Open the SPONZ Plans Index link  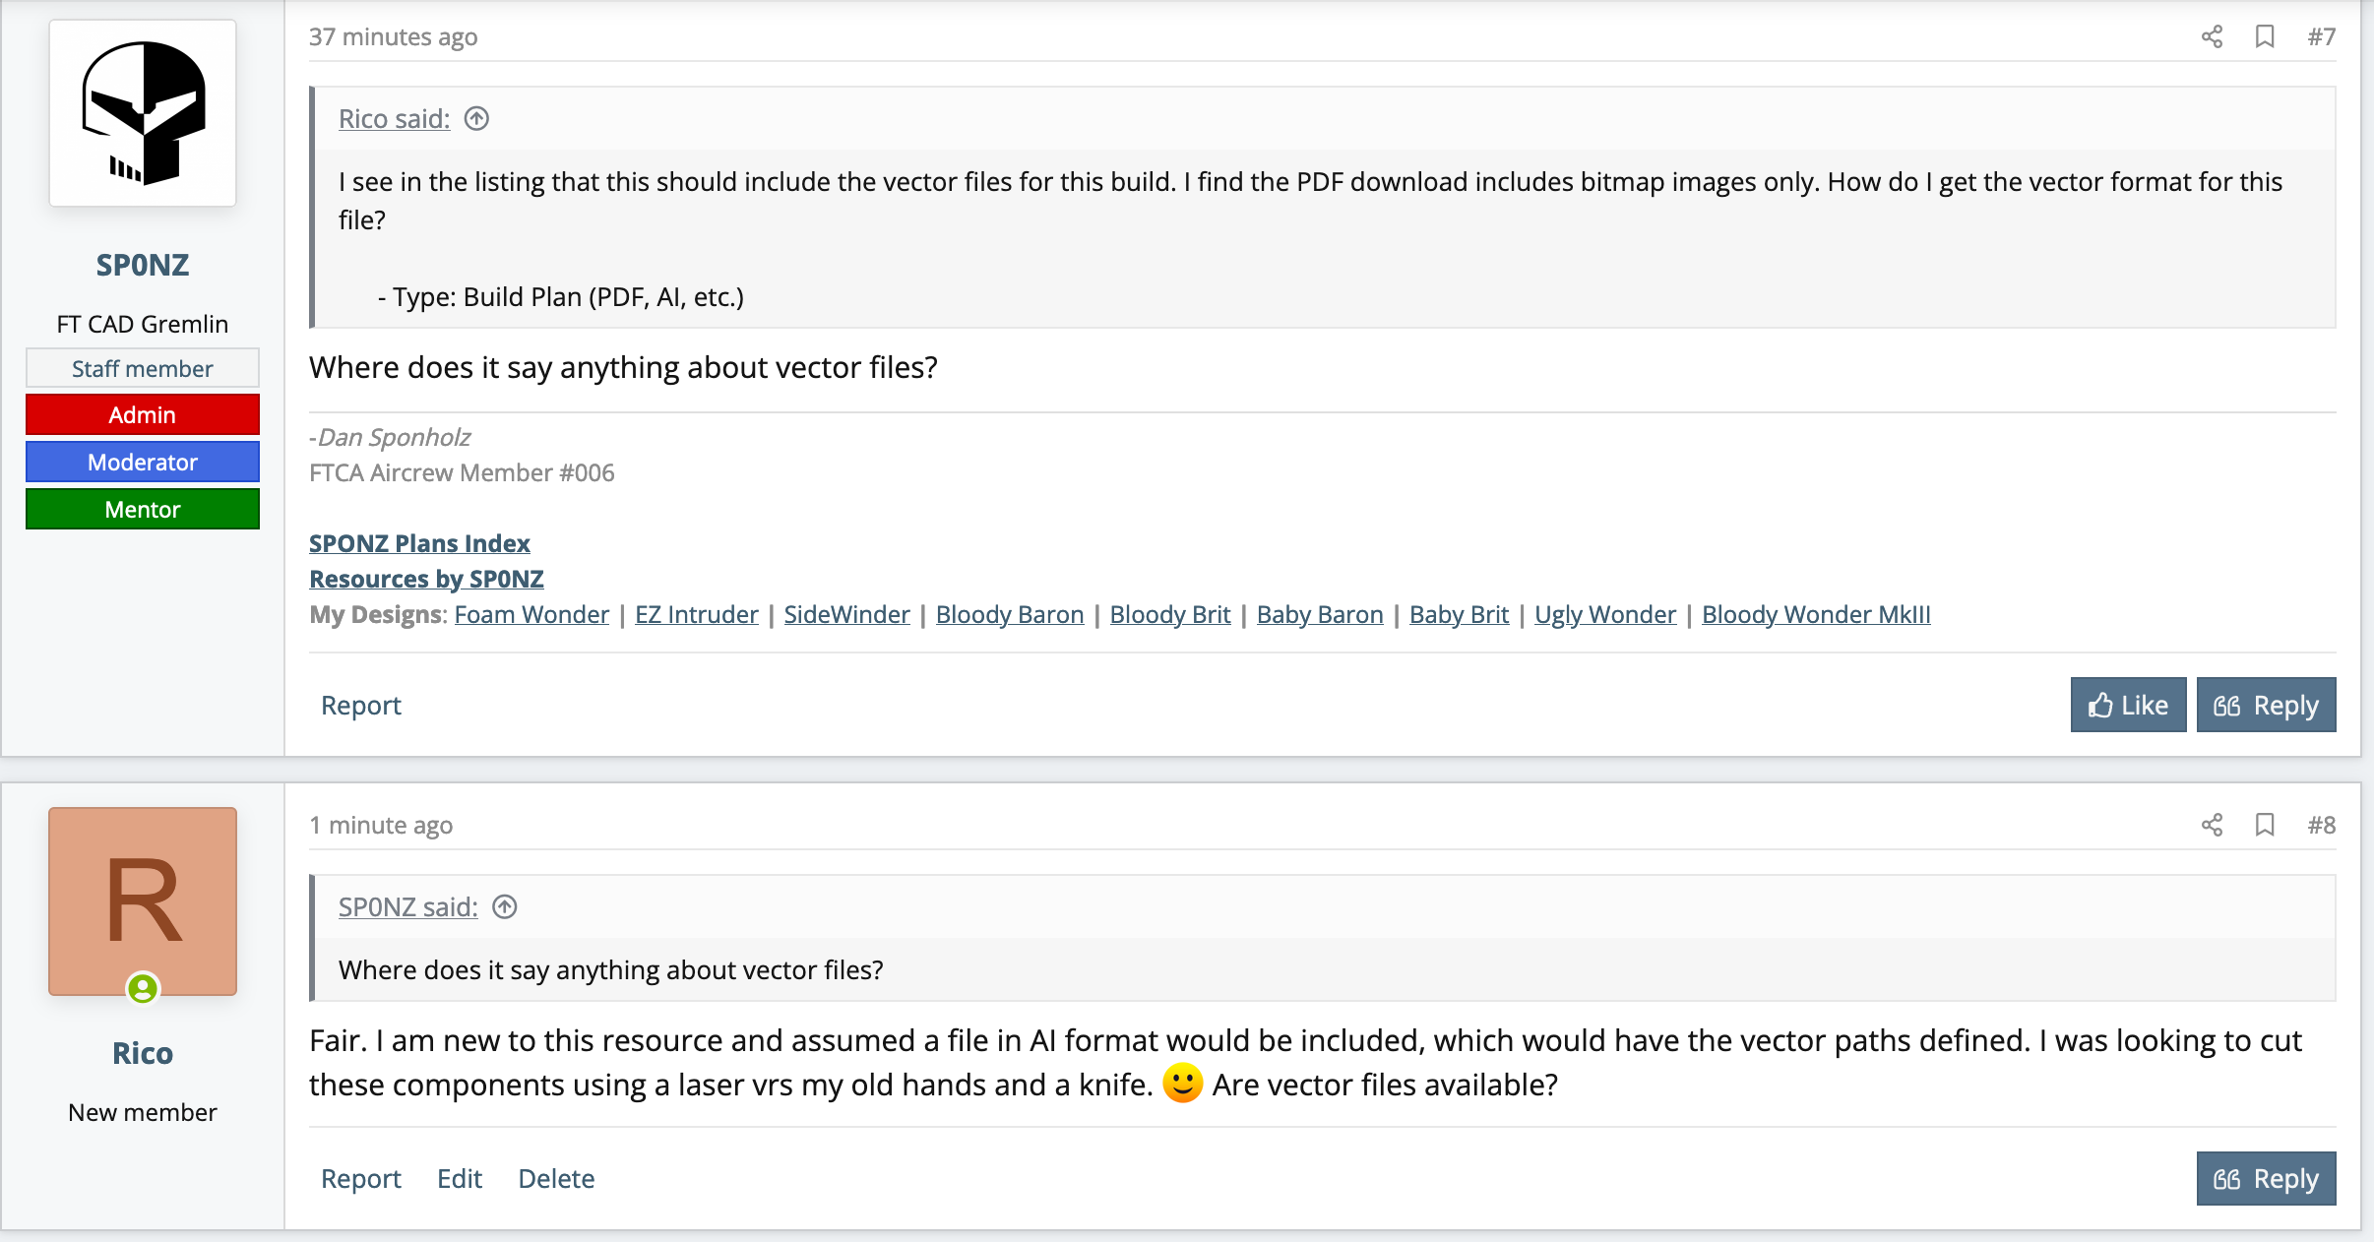[419, 543]
